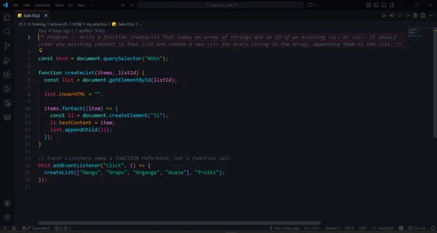
Task: Open the Customize Layout icon
Action: [x=368, y=5]
